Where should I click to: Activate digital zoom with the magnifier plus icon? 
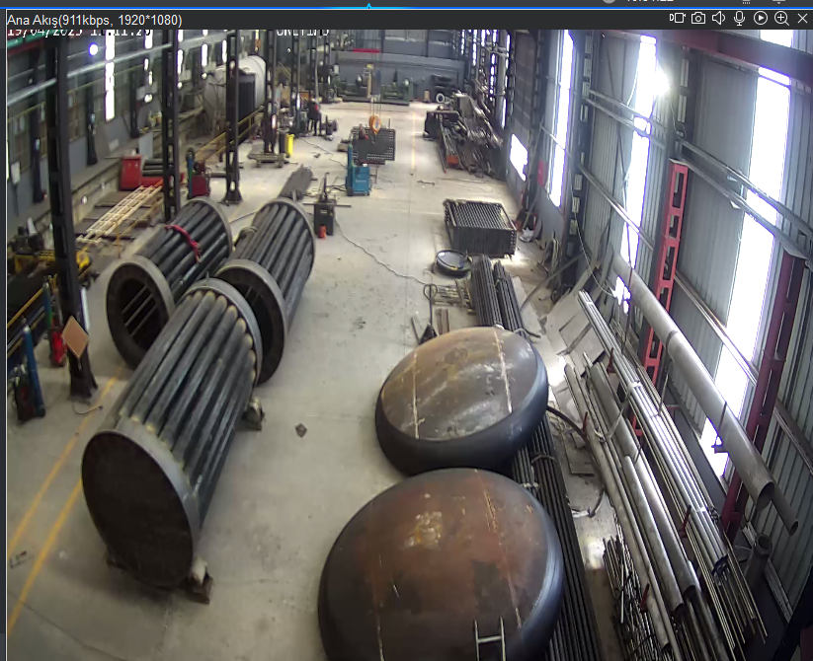(781, 19)
